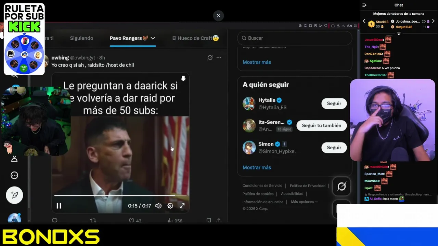438x246 pixels.
Task: Click the browser heart bookmark icon
Action: [x=326, y=26]
